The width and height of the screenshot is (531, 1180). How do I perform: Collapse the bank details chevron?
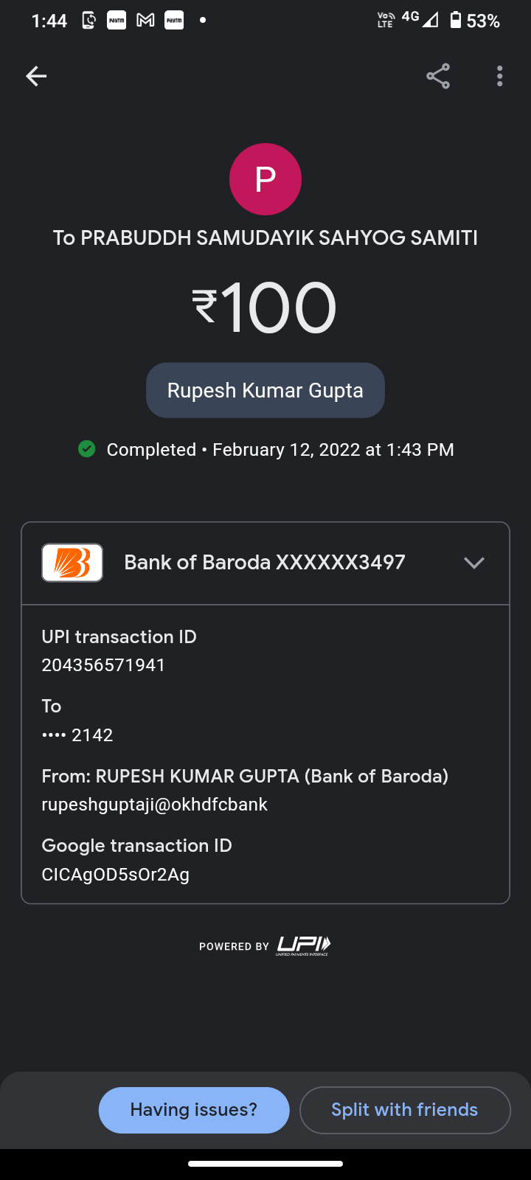click(x=473, y=563)
